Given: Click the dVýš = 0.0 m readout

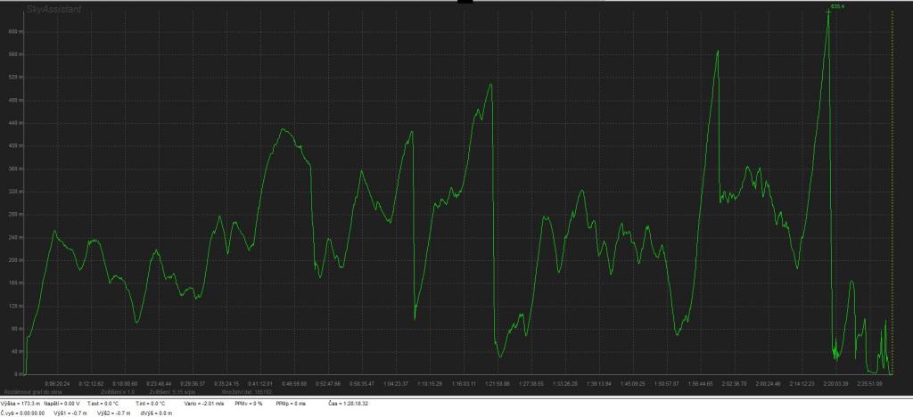Looking at the screenshot, I should click(155, 413).
